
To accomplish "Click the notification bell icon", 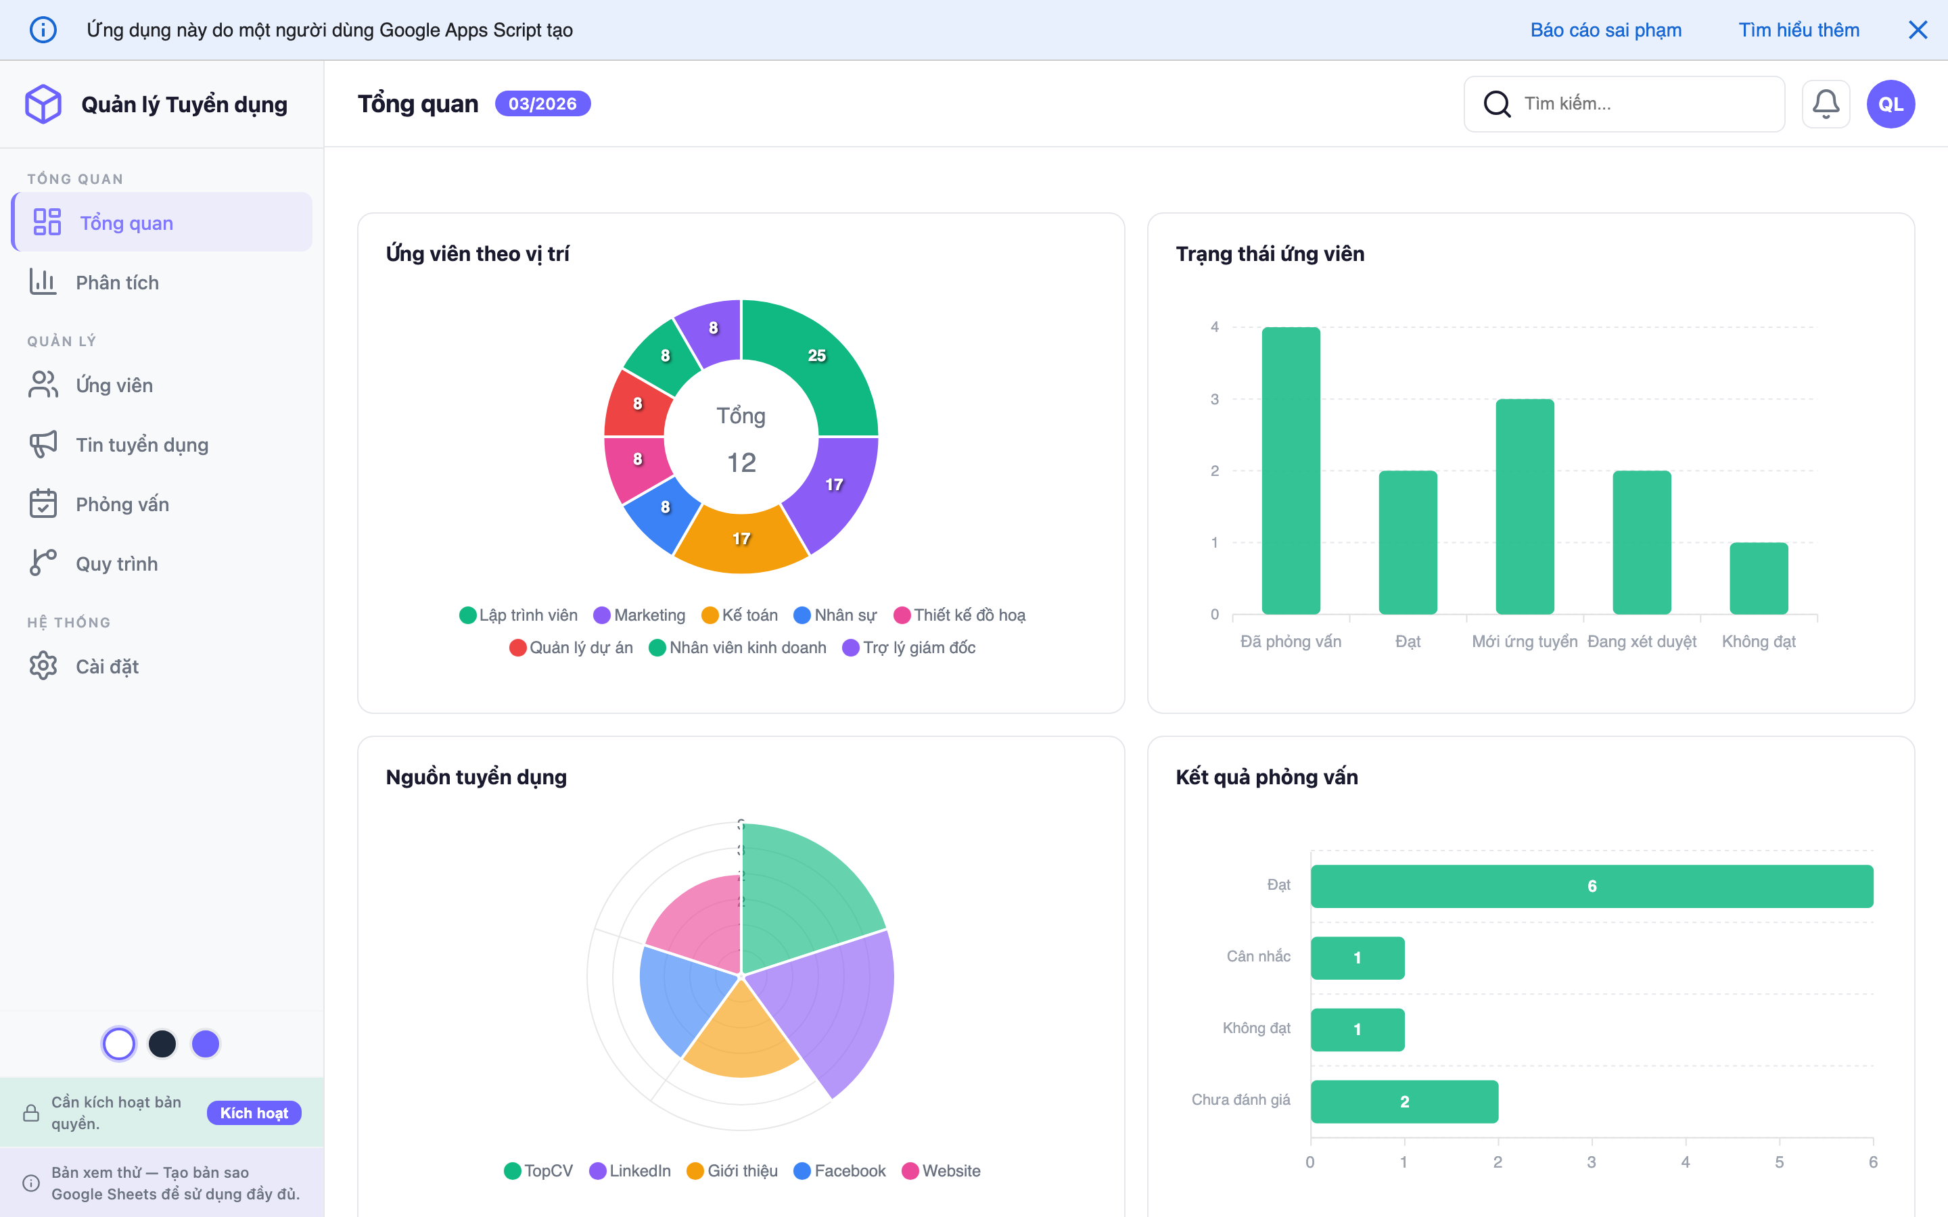I will tap(1825, 104).
